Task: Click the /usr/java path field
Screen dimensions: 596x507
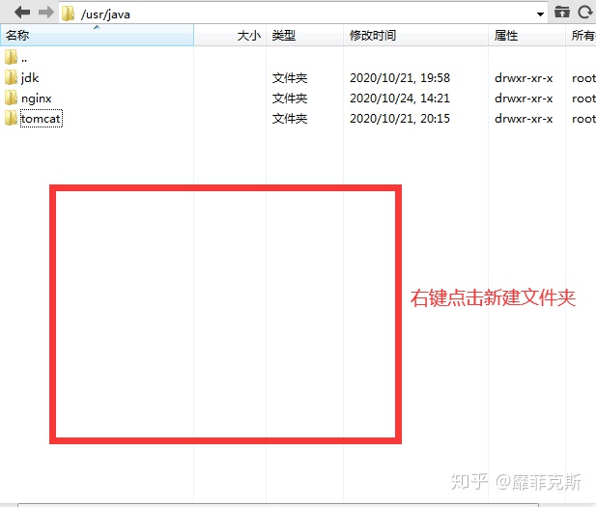Action: (x=303, y=14)
